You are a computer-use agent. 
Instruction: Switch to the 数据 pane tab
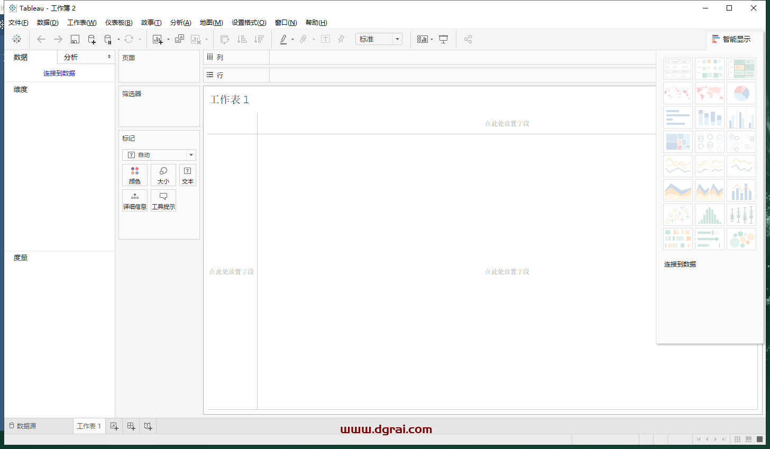click(21, 57)
